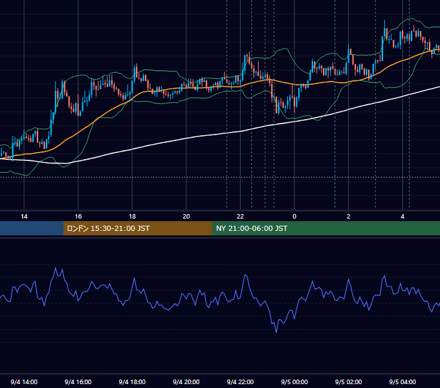Click the 0 hour label on price chart axis
Image resolution: width=440 pixels, height=388 pixels.
294,217
